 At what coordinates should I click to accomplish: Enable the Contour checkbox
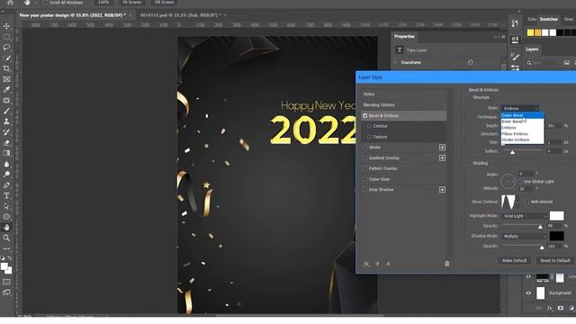(x=370, y=126)
